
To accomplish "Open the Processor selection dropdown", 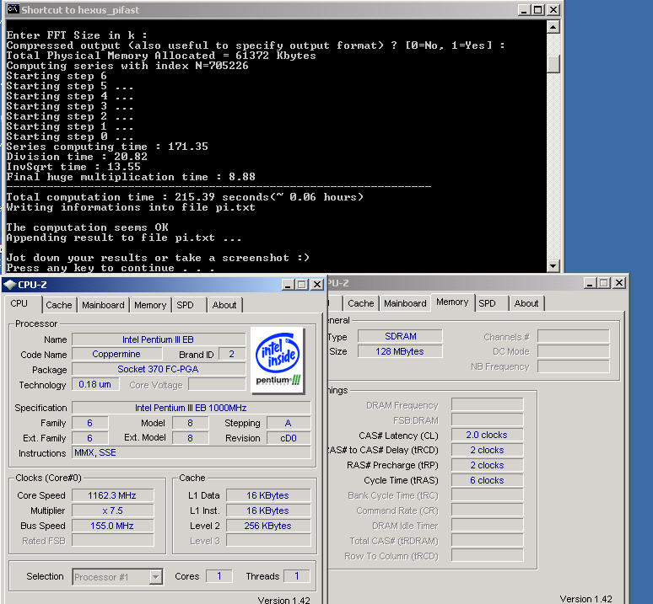I will coord(156,576).
